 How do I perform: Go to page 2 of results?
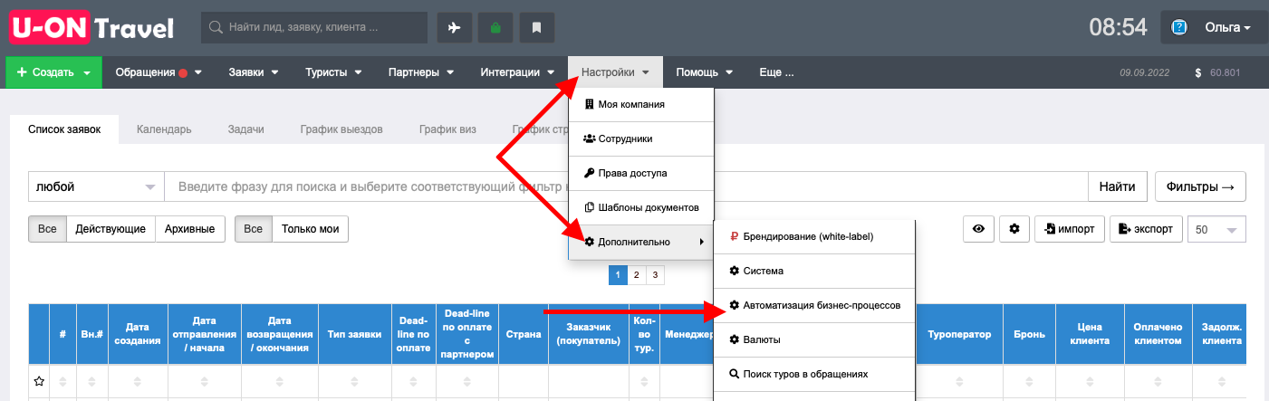coord(636,274)
